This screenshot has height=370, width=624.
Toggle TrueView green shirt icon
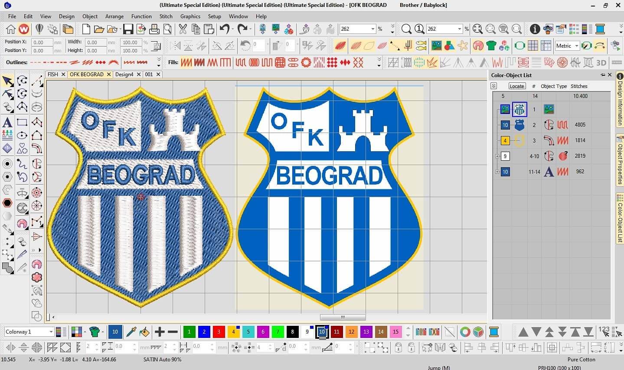491,45
